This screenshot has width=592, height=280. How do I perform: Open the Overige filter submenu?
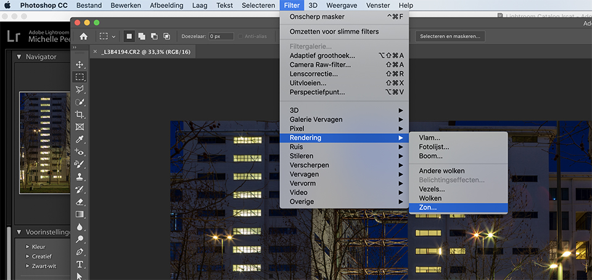pyautogui.click(x=344, y=202)
